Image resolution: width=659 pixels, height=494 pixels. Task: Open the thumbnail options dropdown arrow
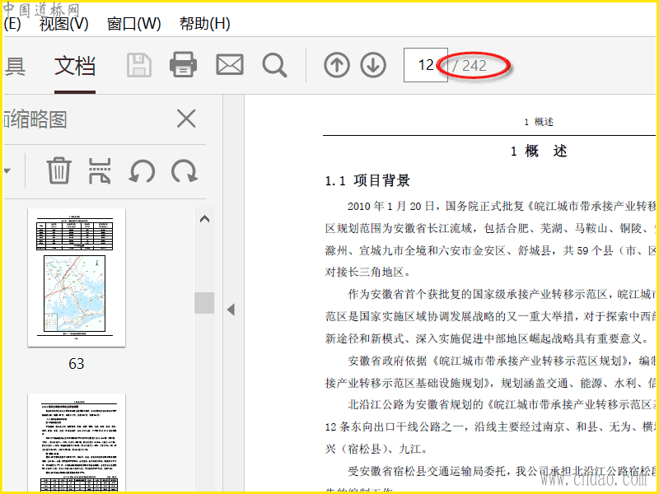(x=7, y=171)
